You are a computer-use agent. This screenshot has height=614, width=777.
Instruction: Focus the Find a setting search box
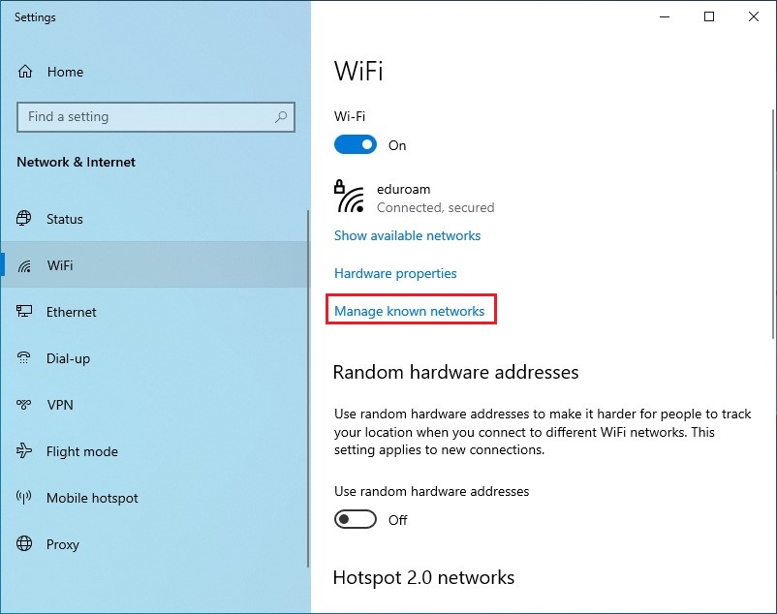pyautogui.click(x=156, y=117)
